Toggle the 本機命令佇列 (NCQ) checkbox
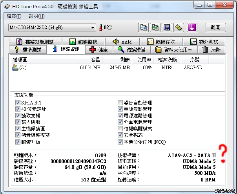Screen dimensions: 237x194 click(120, 142)
